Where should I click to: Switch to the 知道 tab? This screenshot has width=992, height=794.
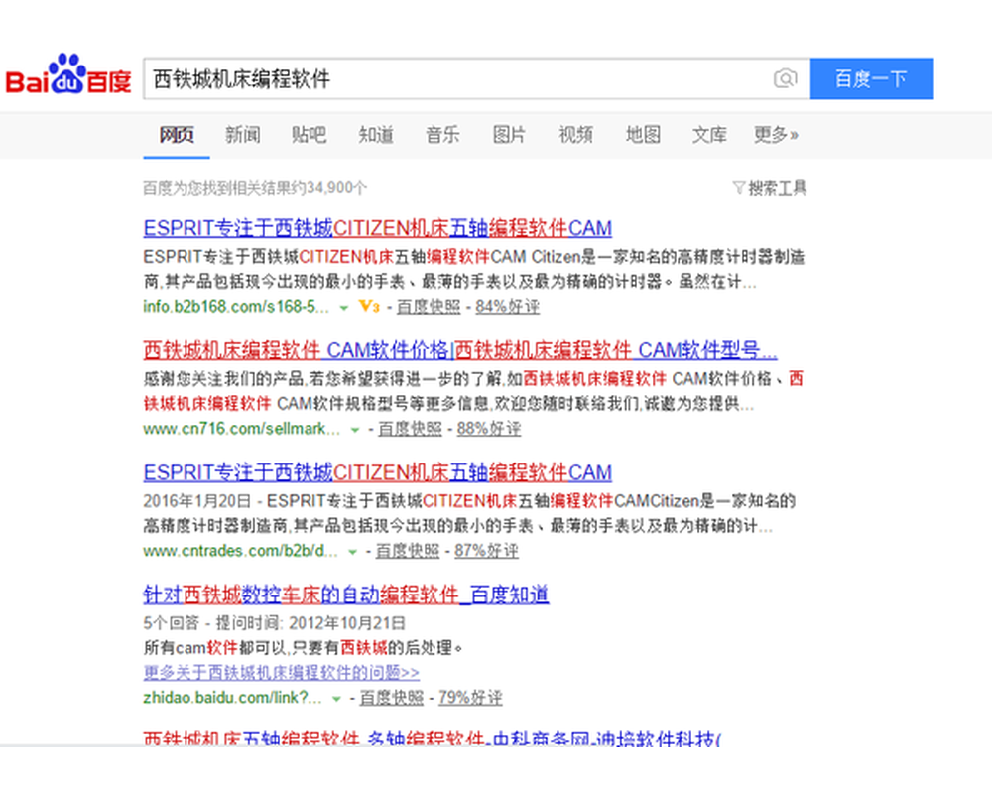(x=376, y=135)
